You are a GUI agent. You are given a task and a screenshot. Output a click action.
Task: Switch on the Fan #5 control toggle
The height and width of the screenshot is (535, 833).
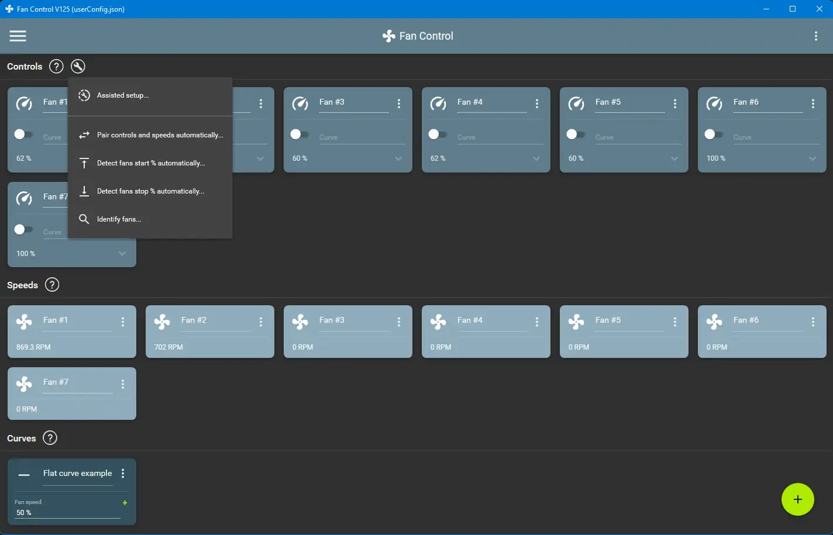pos(576,134)
